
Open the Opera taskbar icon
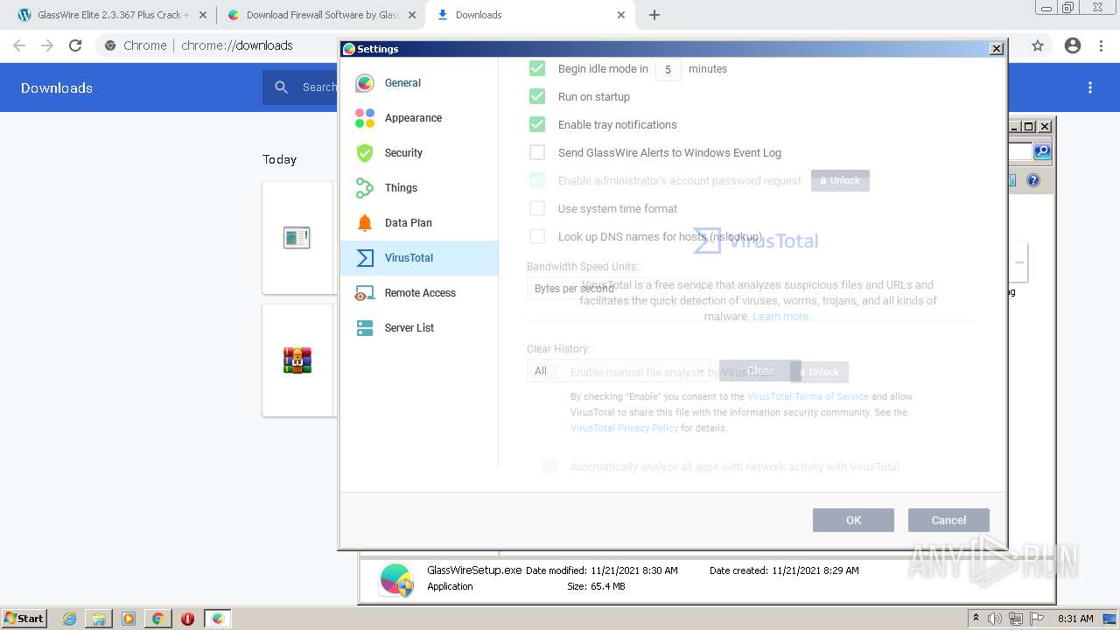pyautogui.click(x=187, y=619)
